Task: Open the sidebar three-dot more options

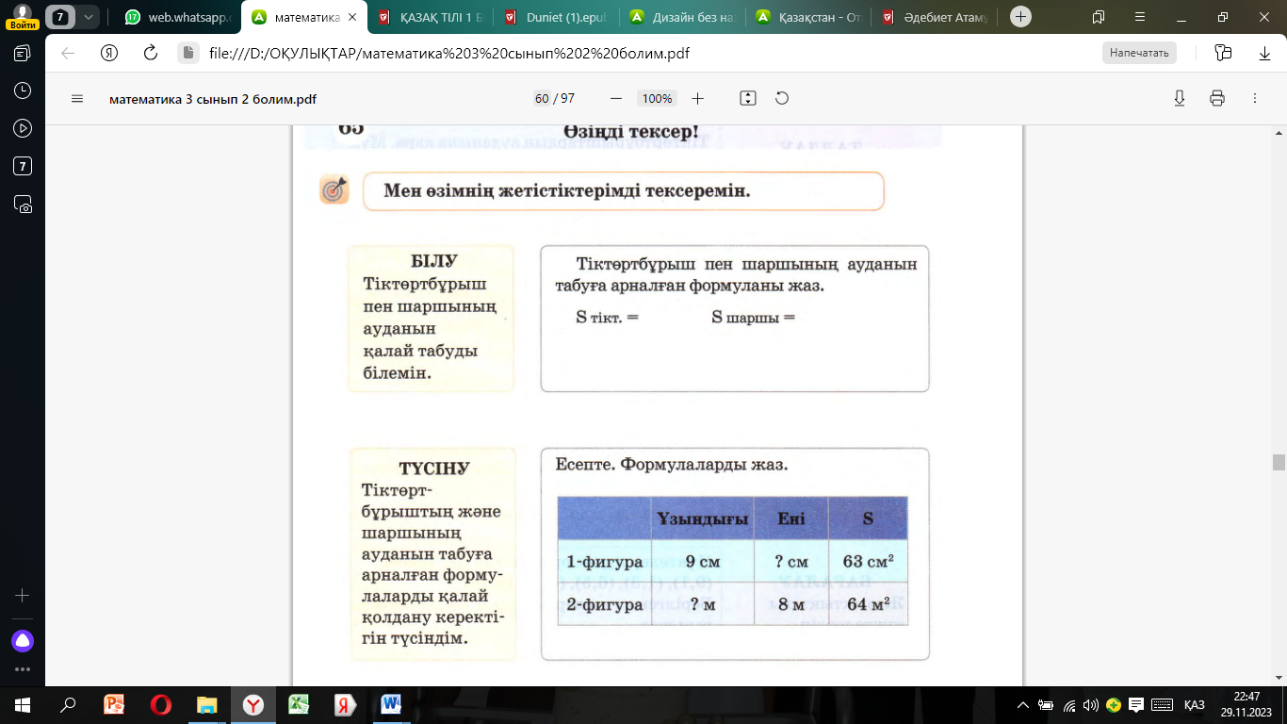Action: (x=23, y=669)
